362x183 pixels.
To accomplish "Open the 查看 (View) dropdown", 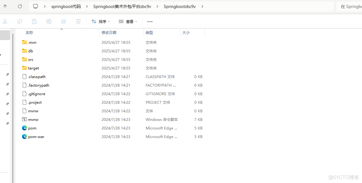I will point(128,21).
